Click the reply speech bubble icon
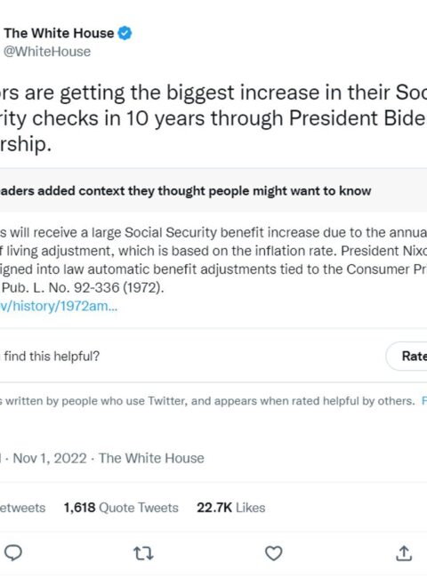This screenshot has height=578, width=427. 13,552
